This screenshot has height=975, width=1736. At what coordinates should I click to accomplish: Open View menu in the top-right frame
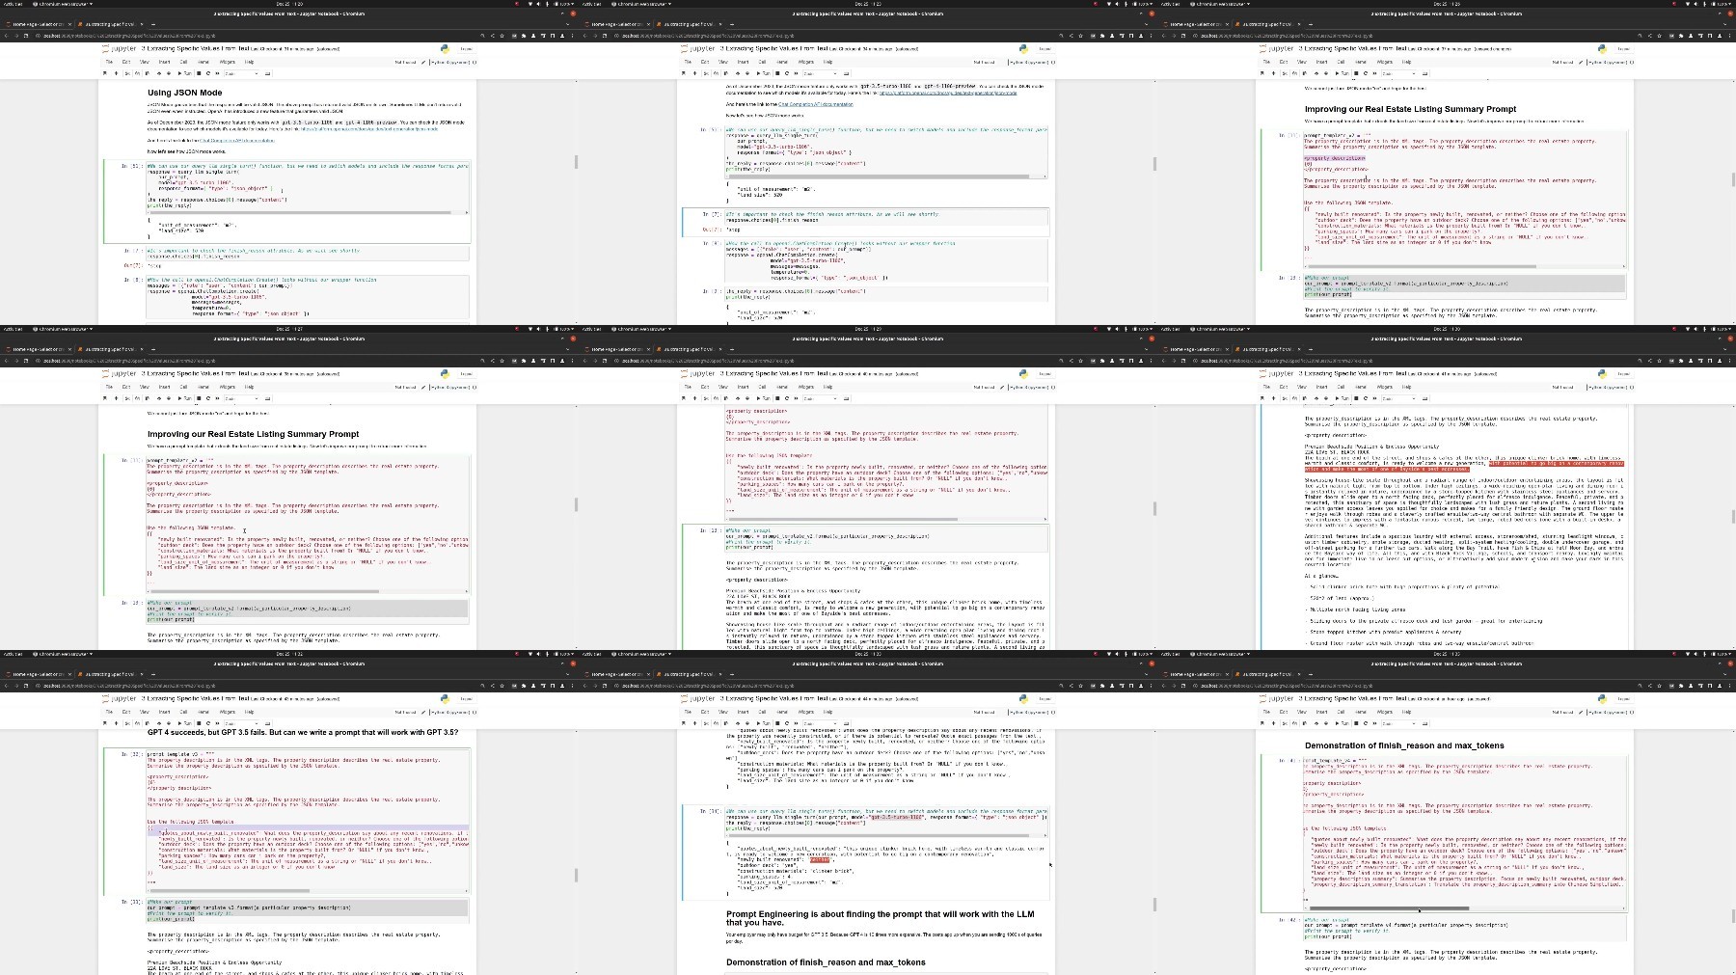point(1302,62)
